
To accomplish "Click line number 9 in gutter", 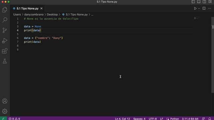I will click(18, 50).
